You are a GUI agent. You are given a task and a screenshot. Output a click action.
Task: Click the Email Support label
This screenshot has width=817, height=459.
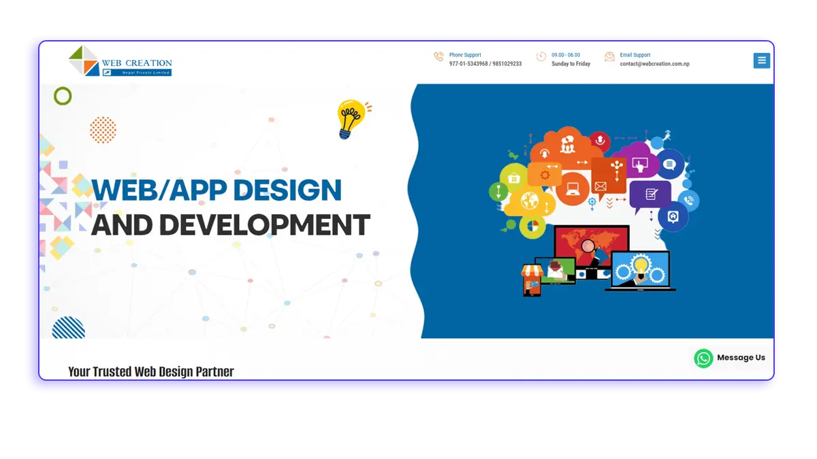(635, 55)
